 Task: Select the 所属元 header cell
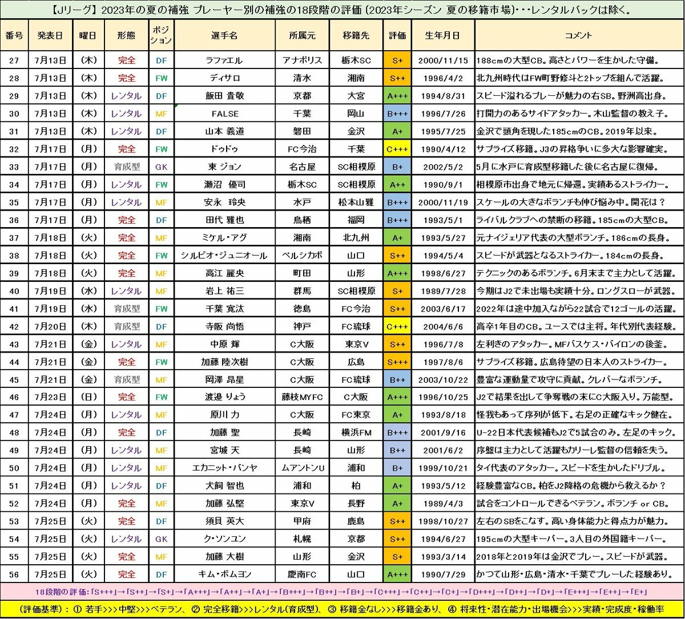[303, 36]
